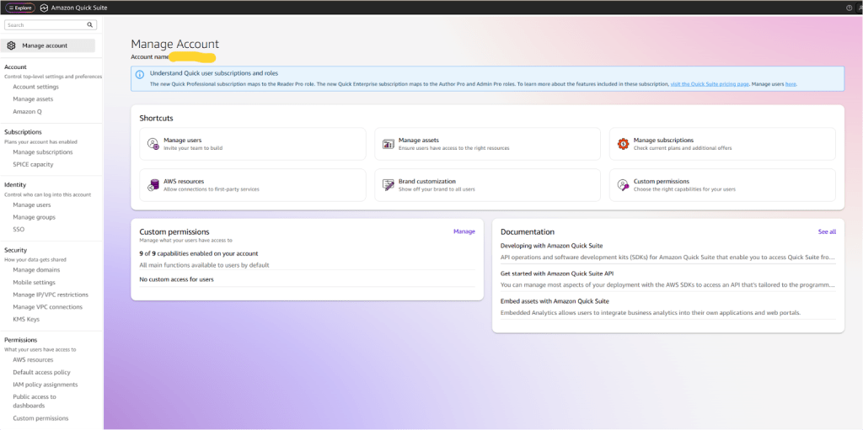Screen dimensions: 863x430
Task: Click the Manage subscriptions gear icon
Action: [x=623, y=144]
